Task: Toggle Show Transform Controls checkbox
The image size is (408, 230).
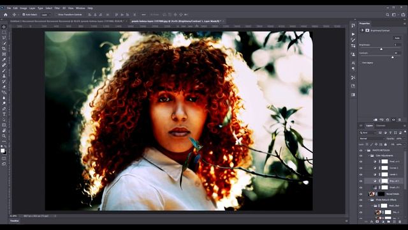Action: [x=56, y=15]
